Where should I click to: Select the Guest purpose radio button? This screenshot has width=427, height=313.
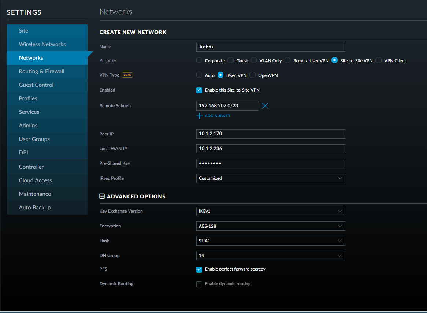click(230, 60)
